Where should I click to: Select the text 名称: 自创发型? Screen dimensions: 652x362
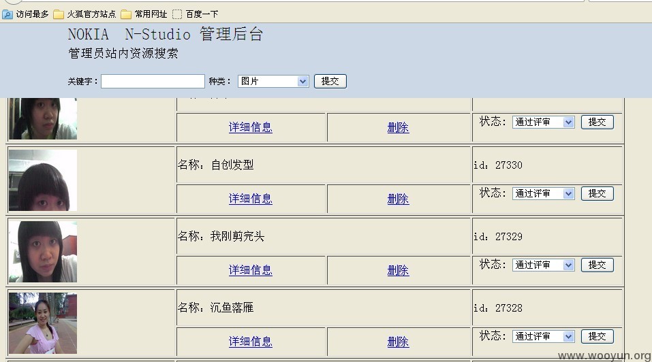pos(215,165)
